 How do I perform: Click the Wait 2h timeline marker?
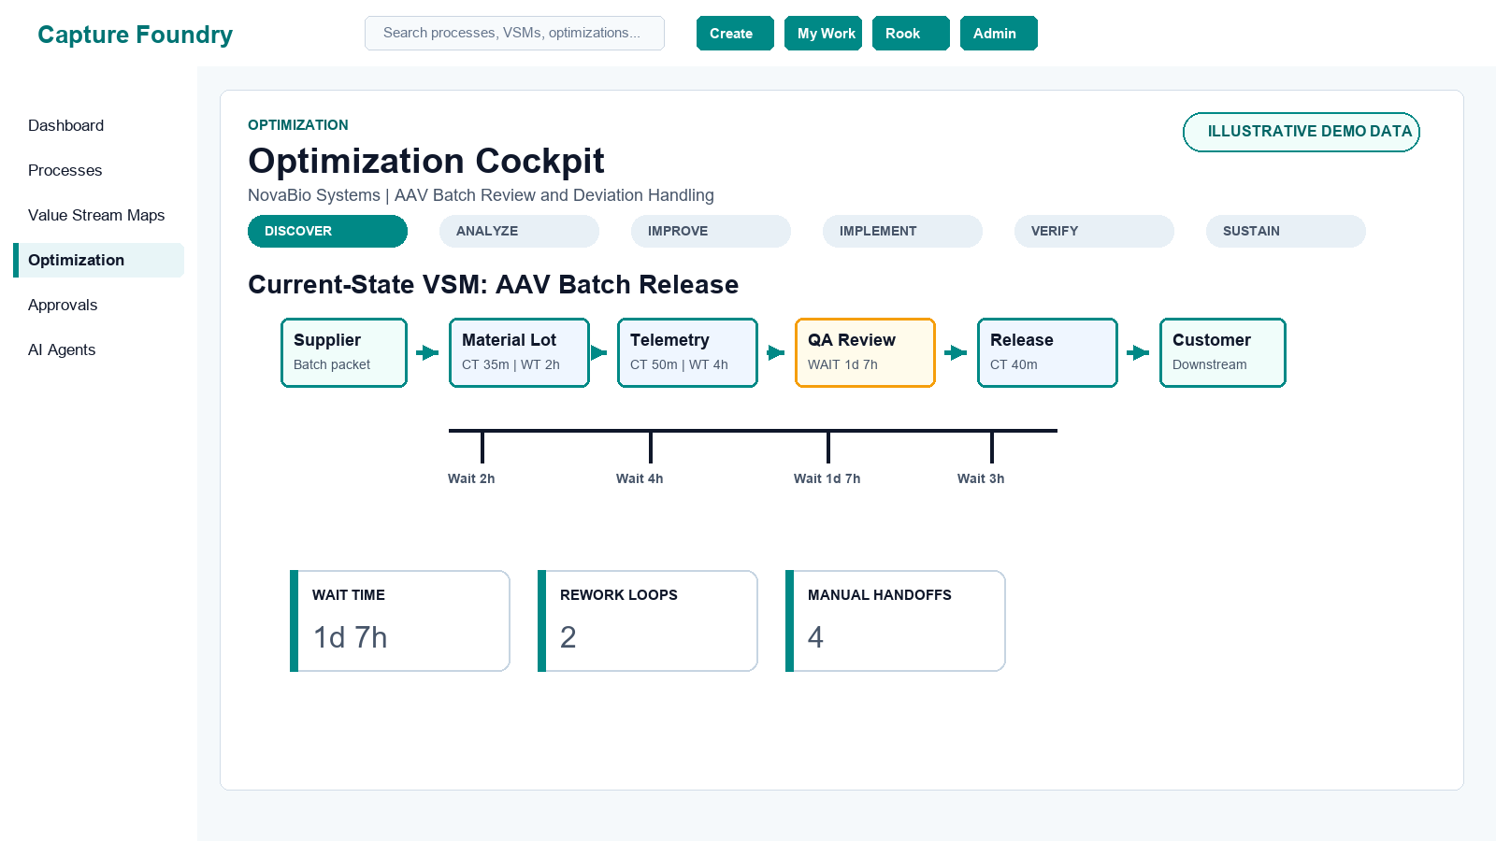pos(471,478)
